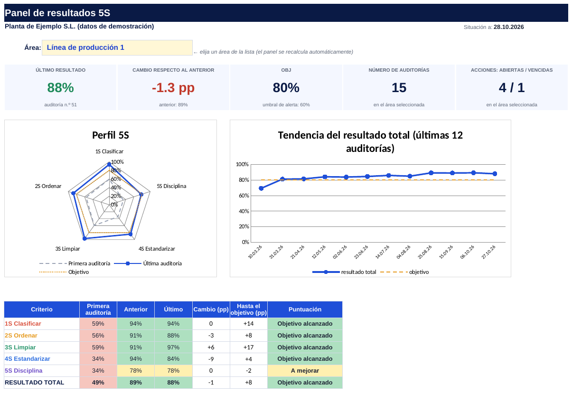Click the Objetivo alcanzado cell for 1S Clasificar
This screenshot has width=572, height=394.
pyautogui.click(x=305, y=324)
